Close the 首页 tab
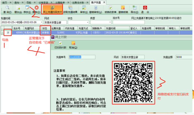This screenshot has width=194, height=115. (11, 3)
